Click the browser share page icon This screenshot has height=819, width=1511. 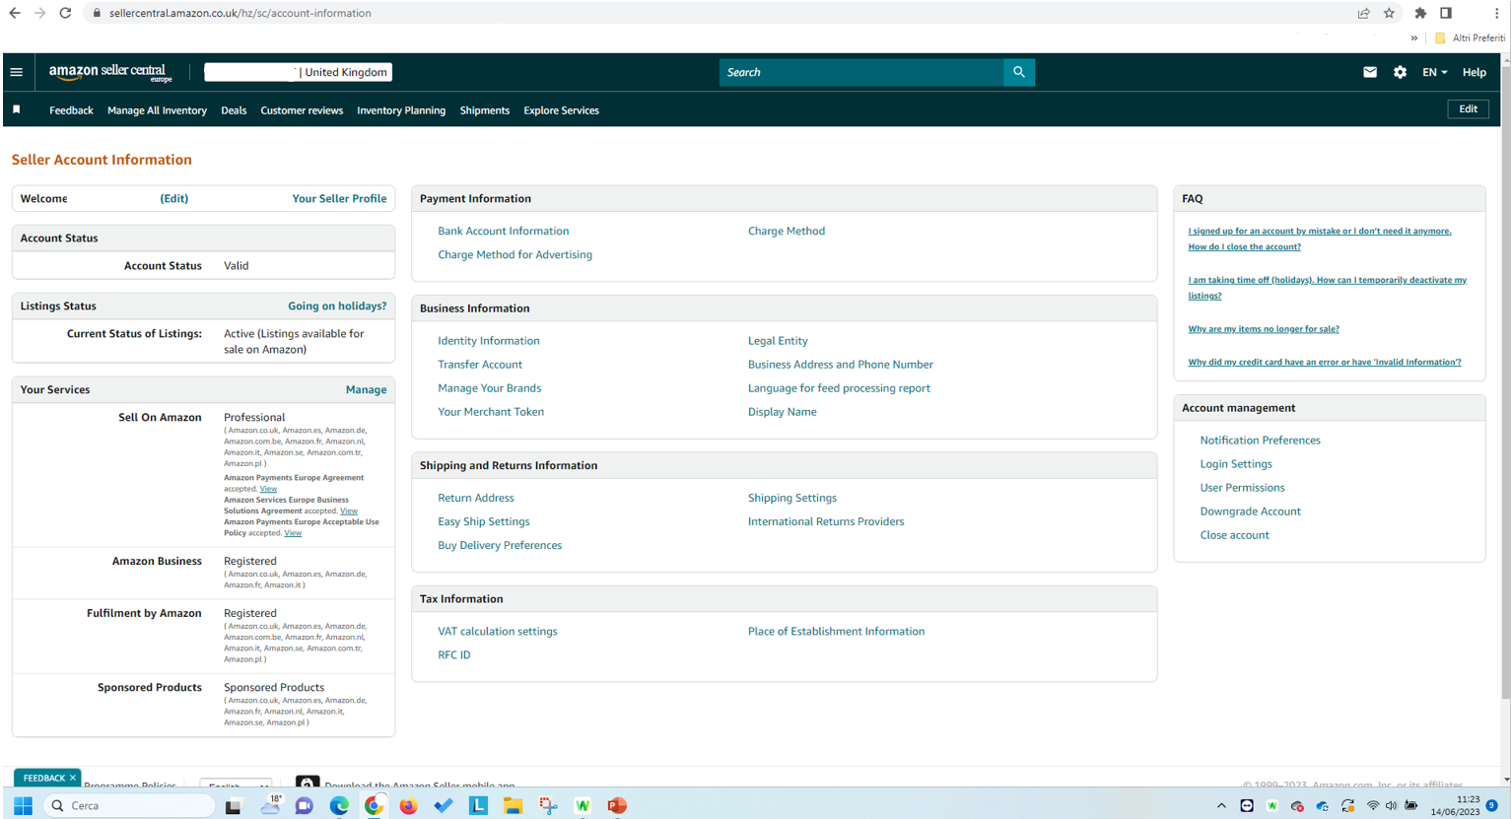point(1364,13)
